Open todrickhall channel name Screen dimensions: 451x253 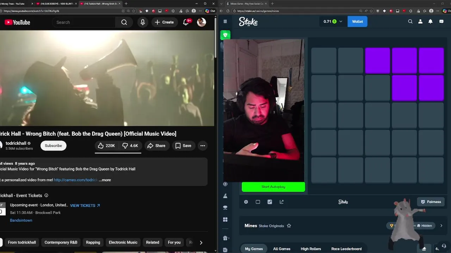coord(16,143)
